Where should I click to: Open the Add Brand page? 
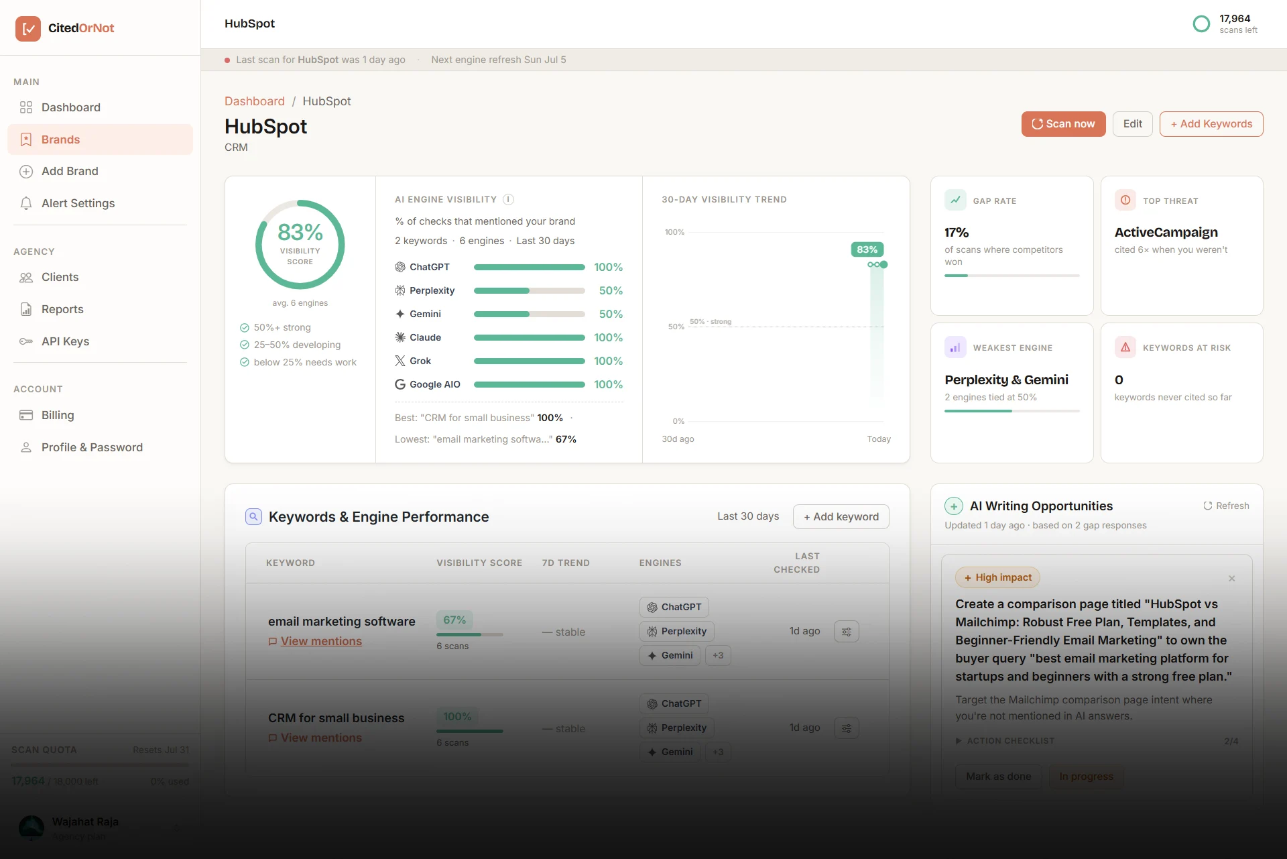(100, 171)
